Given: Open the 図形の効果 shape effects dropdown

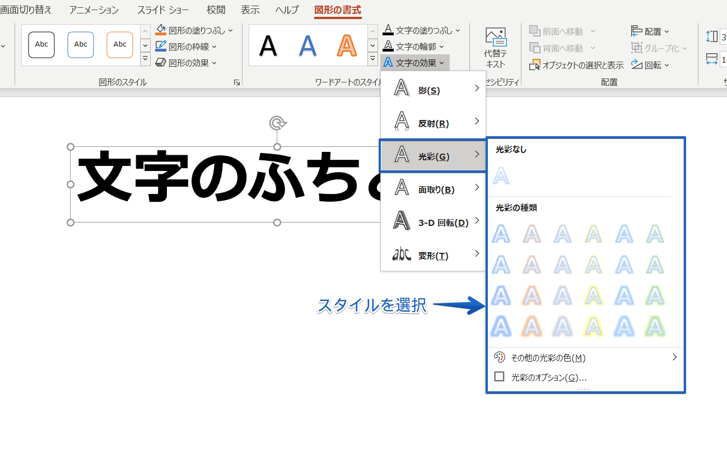Looking at the screenshot, I should (187, 63).
